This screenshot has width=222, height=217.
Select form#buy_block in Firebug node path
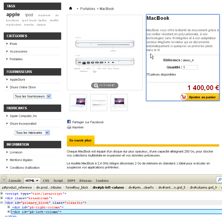pos(77,187)
